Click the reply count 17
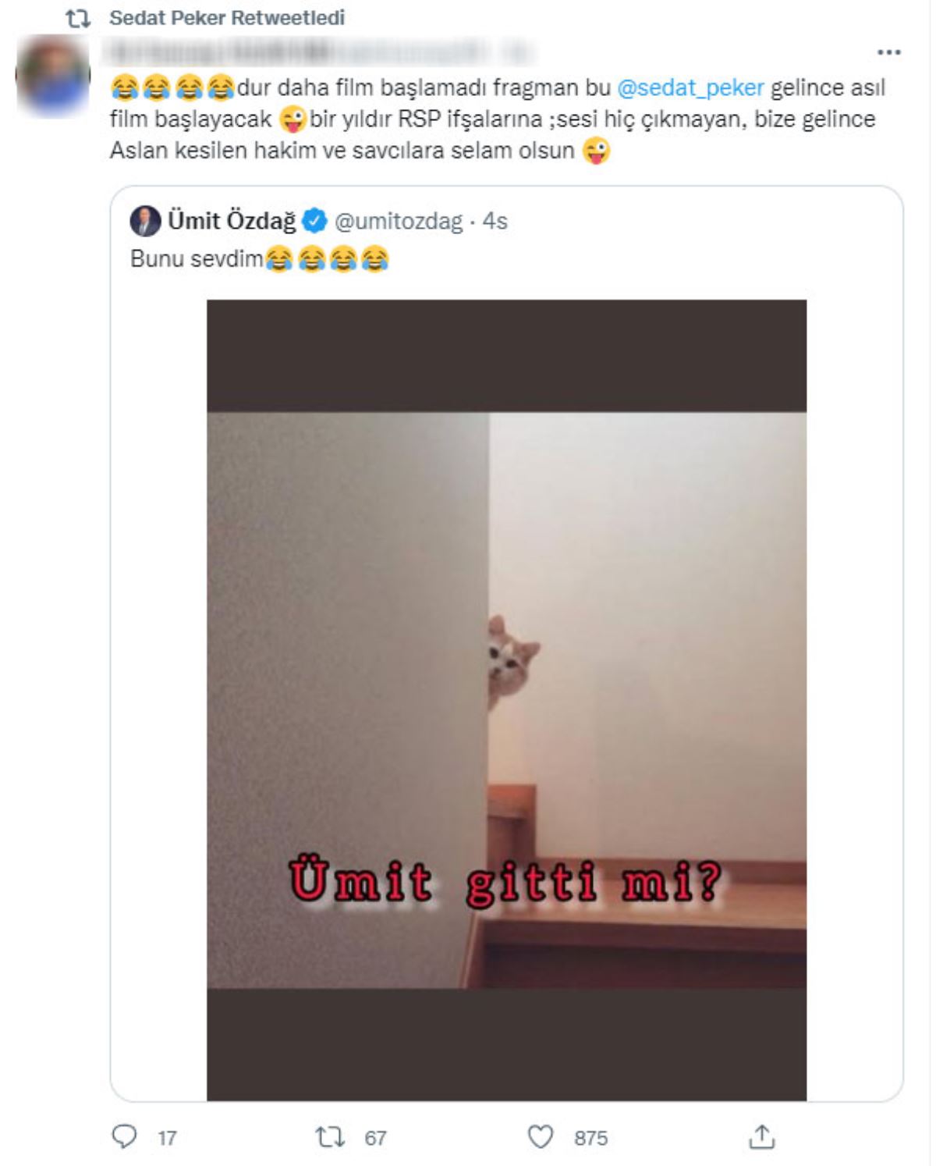 (167, 1138)
